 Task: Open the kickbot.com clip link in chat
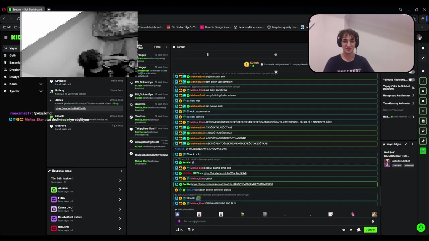coord(225,173)
